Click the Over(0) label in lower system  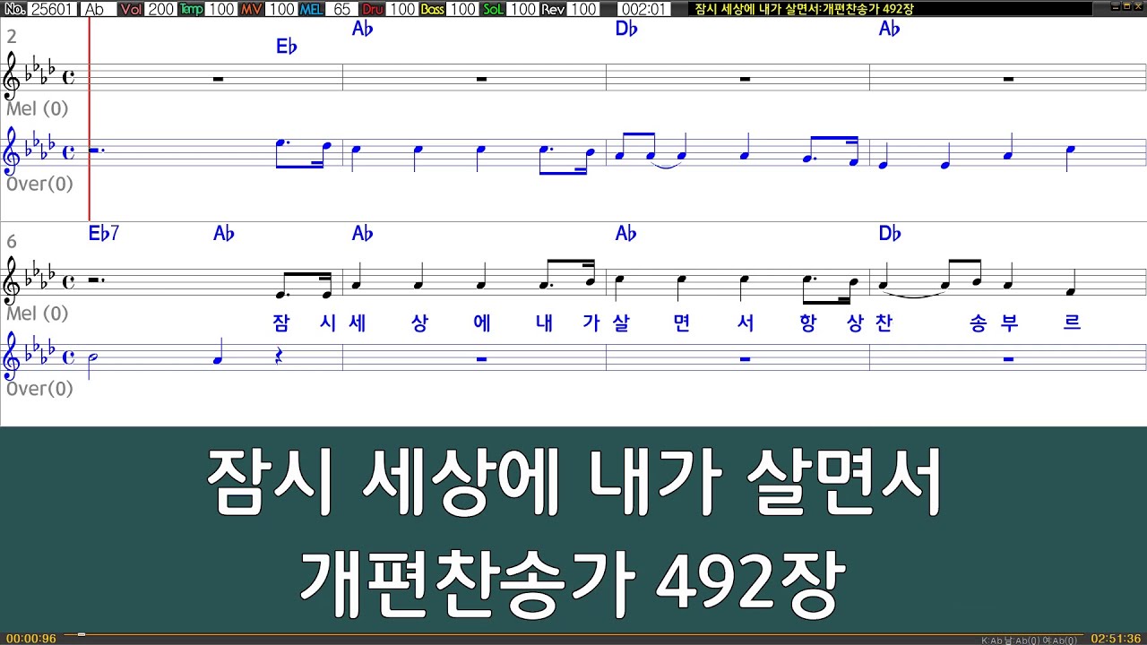tap(39, 389)
